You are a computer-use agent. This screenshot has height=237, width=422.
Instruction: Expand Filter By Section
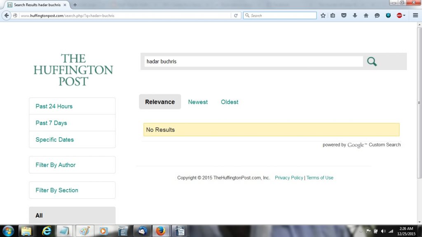[x=72, y=190]
